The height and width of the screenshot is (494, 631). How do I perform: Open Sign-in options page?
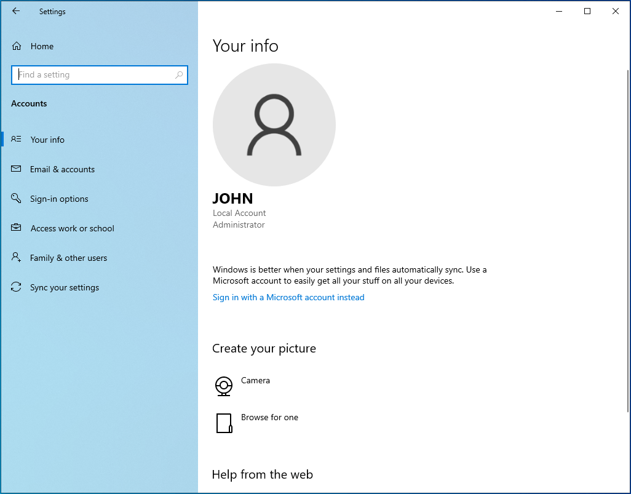point(59,199)
